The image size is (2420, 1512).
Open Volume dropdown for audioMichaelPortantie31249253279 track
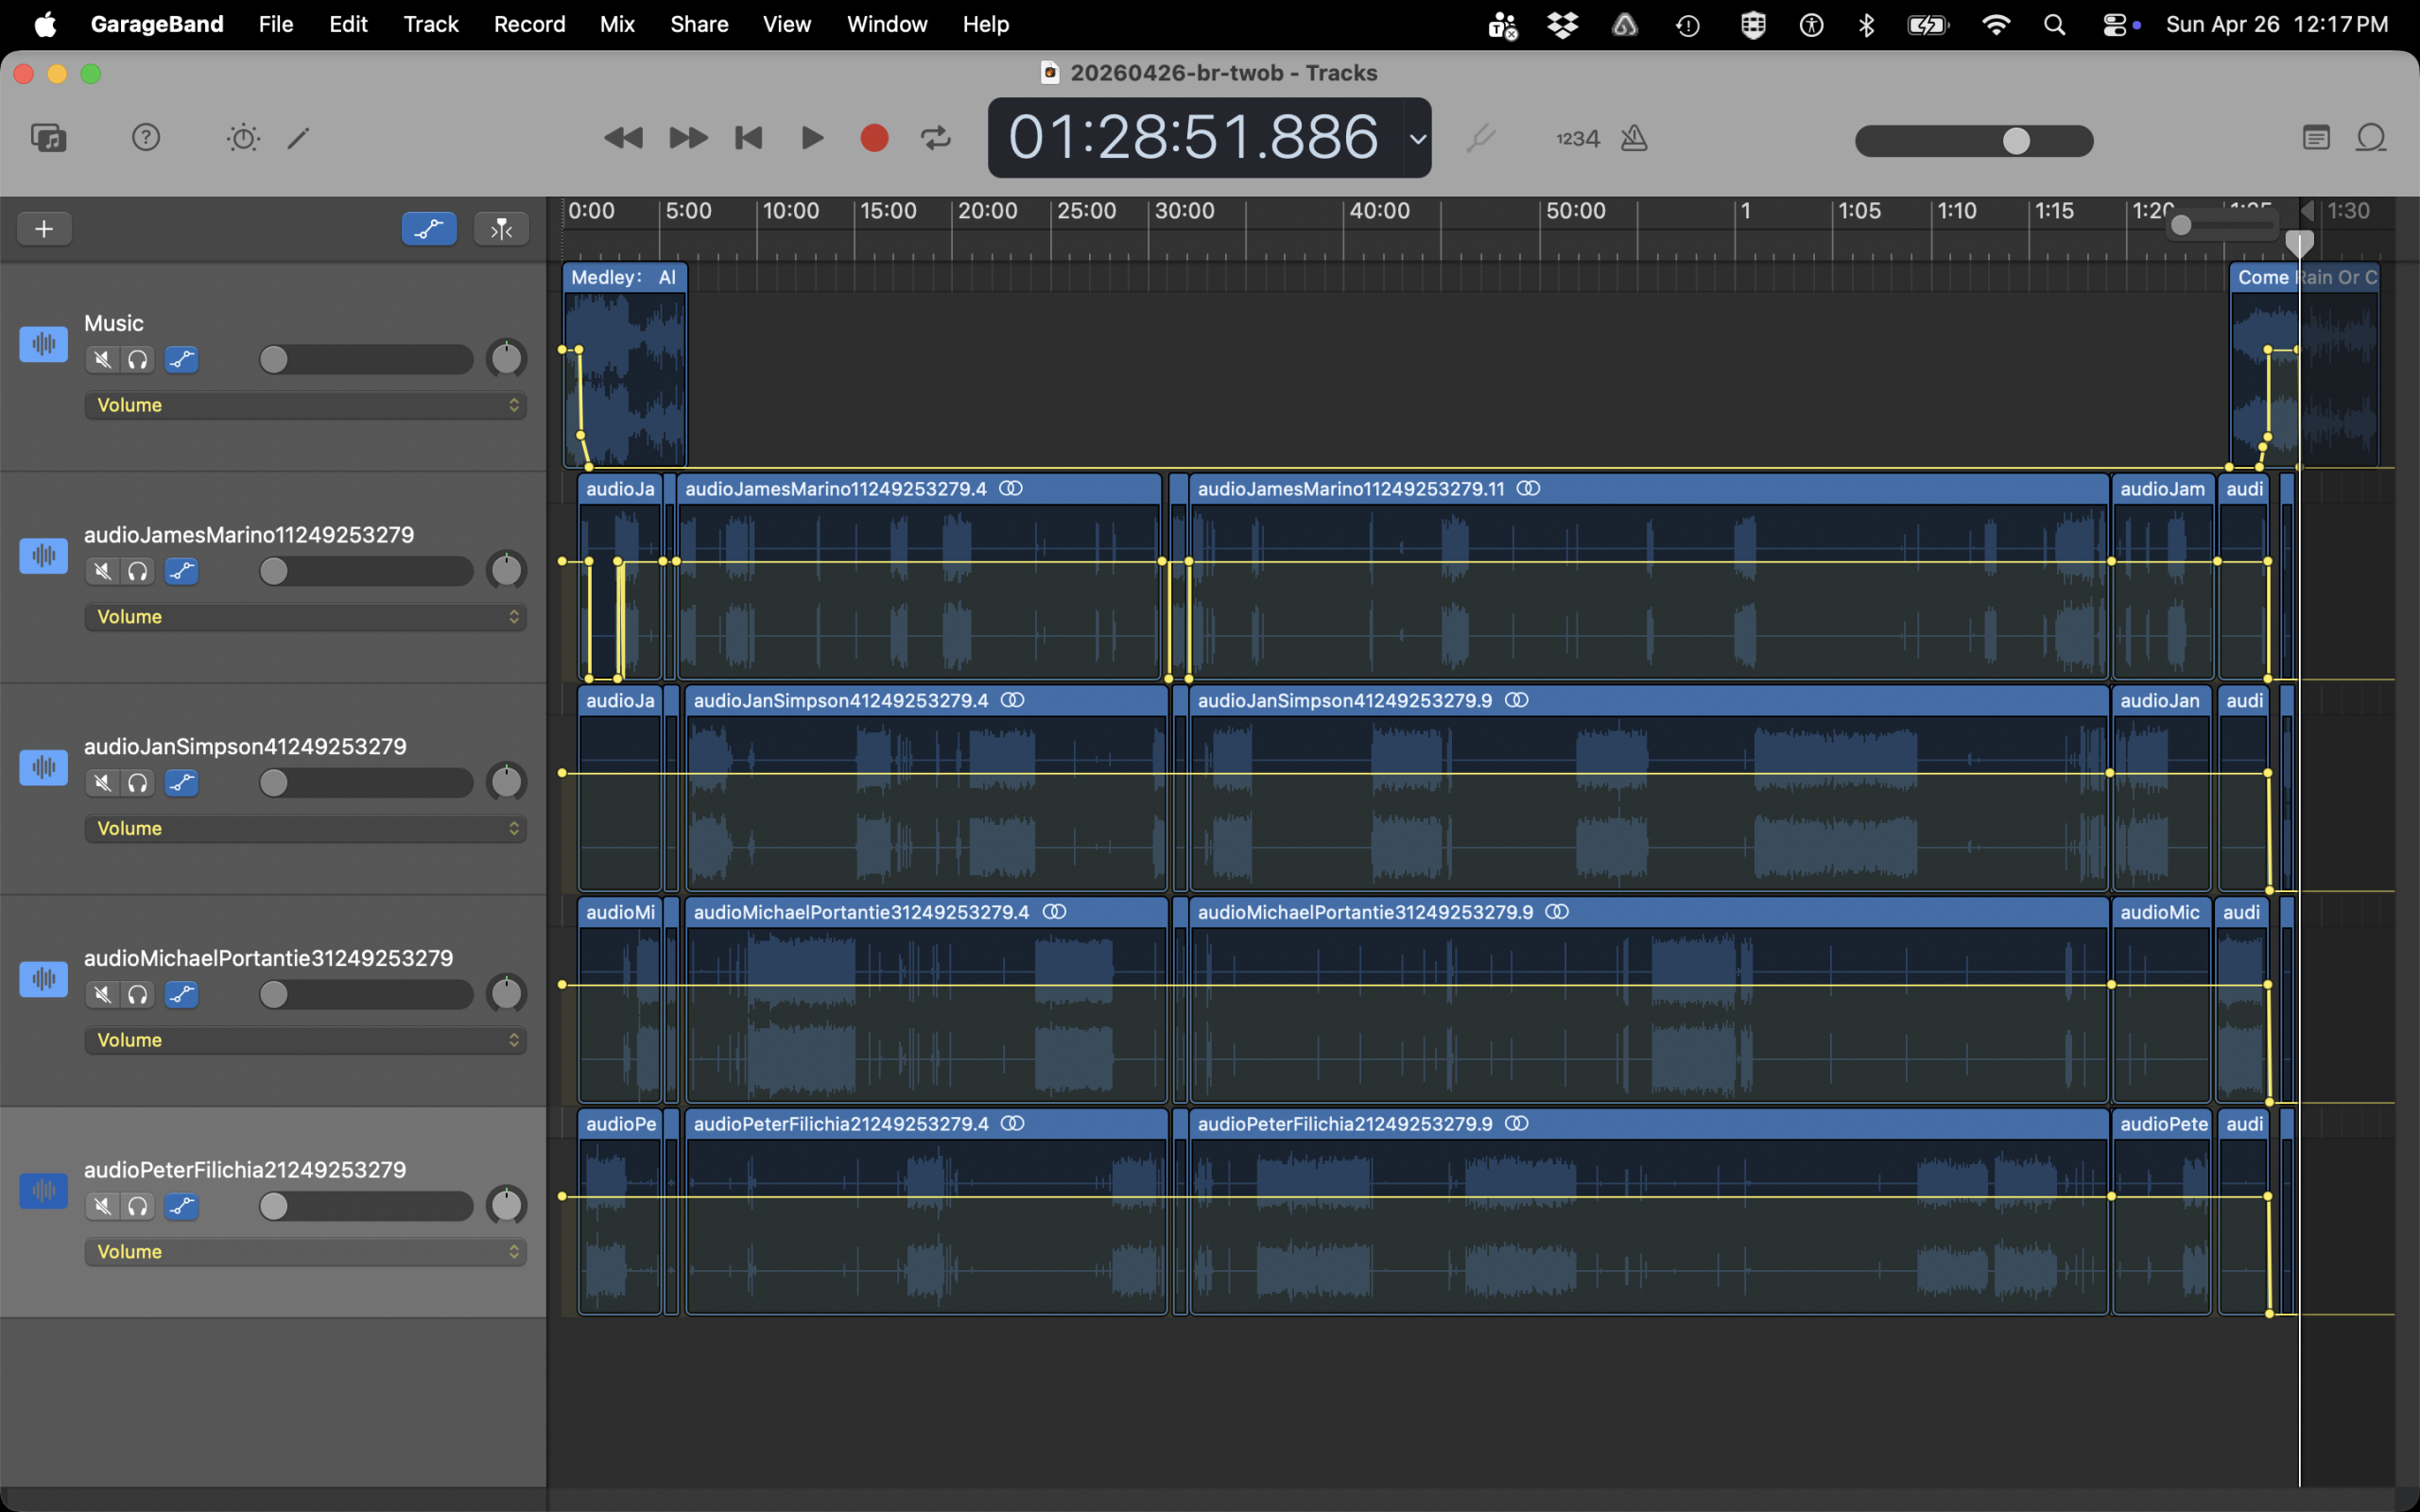(x=305, y=1040)
